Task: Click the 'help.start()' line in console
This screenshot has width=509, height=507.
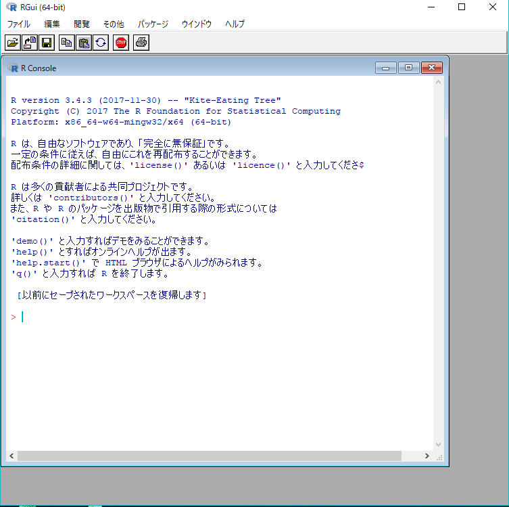Action: point(137,263)
